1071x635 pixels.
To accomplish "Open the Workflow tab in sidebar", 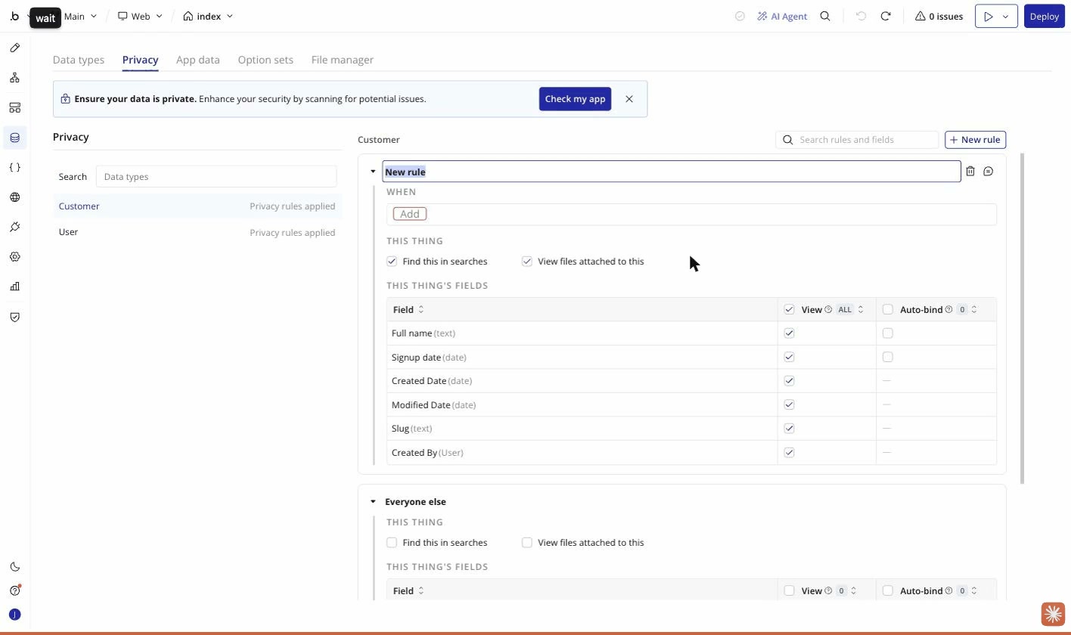I will coord(14,78).
